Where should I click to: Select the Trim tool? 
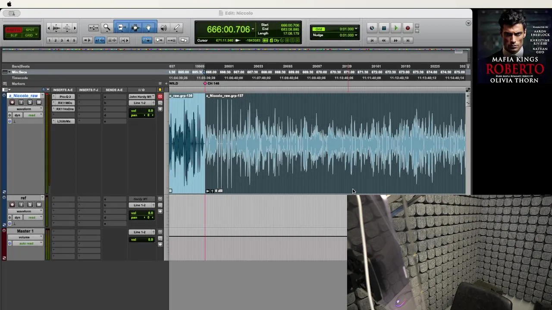(121, 28)
